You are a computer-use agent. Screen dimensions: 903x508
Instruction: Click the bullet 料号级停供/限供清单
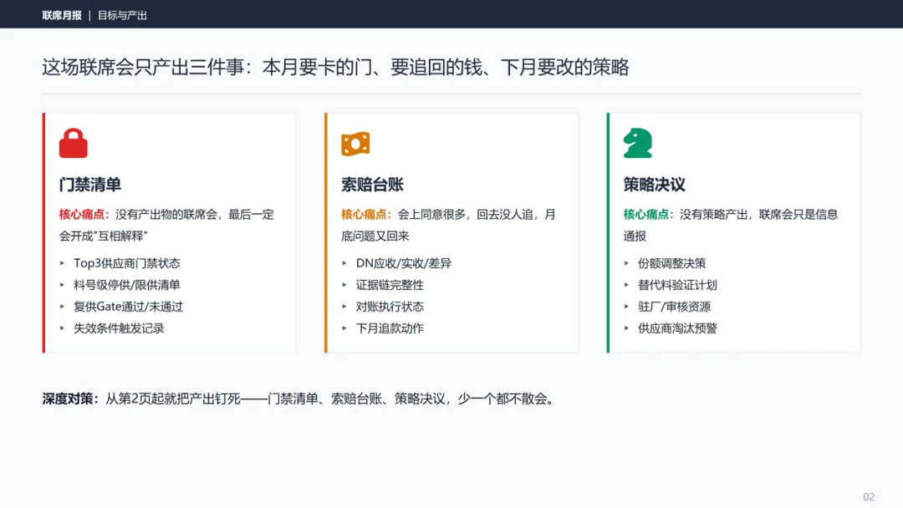coord(127,285)
